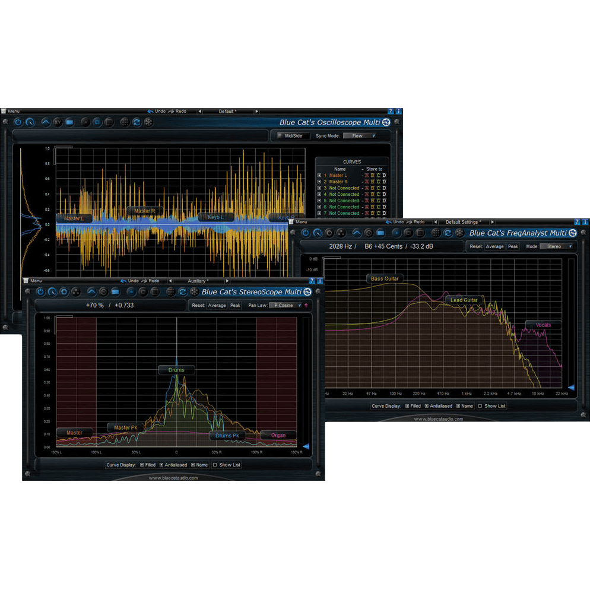Image resolution: width=590 pixels, height=590 pixels.
Task: Open the StereoScope Menu
Action: pos(33,281)
